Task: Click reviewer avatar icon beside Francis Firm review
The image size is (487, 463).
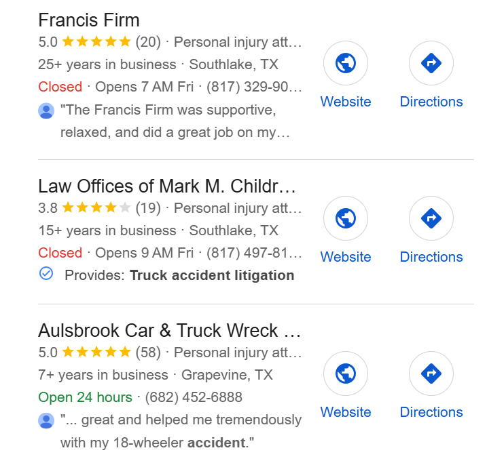Action: point(46,110)
